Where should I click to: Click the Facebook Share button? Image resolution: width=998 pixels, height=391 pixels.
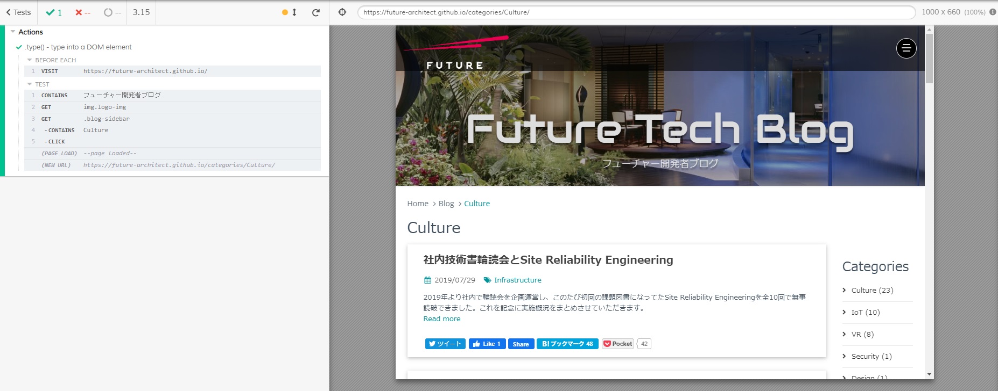point(521,344)
